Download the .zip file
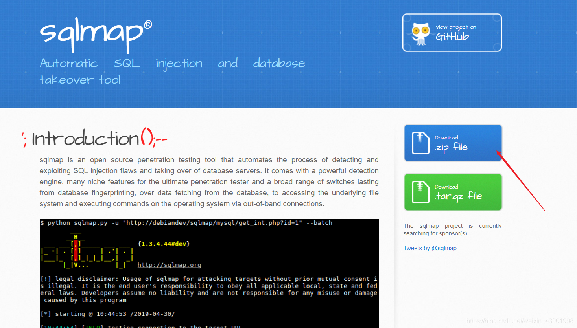The width and height of the screenshot is (577, 328). tap(453, 143)
